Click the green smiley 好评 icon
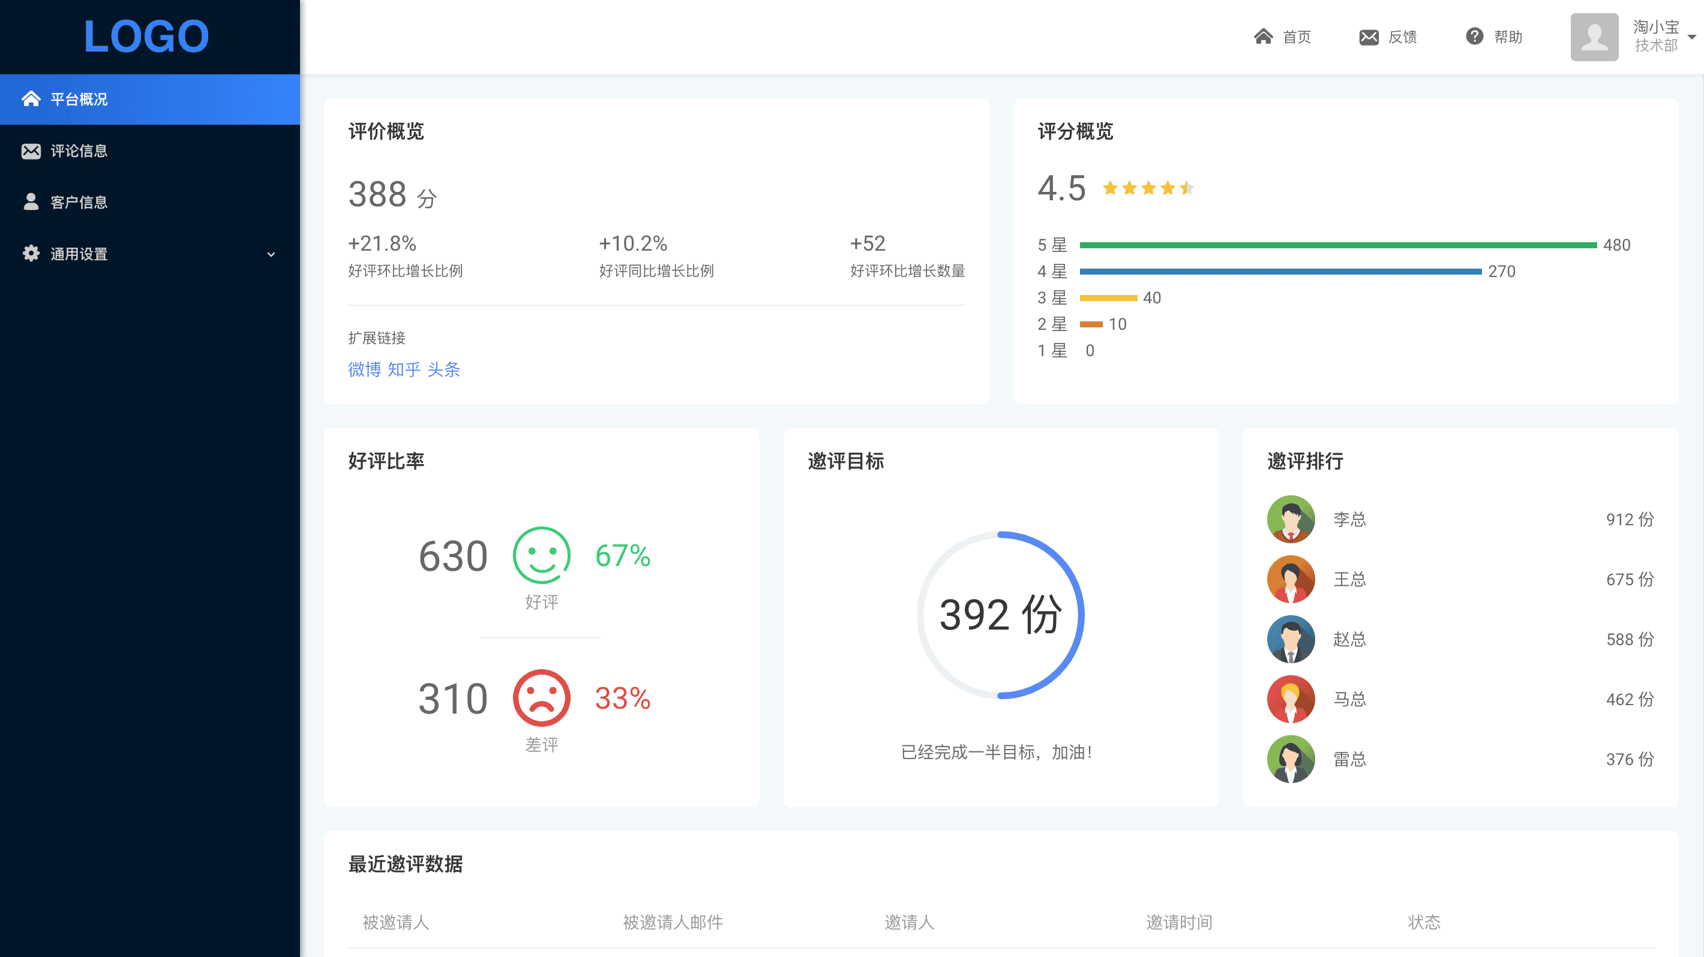The width and height of the screenshot is (1704, 957). (x=541, y=555)
